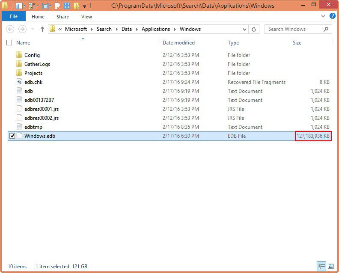
Task: Switch to the View ribbon tab
Action: [x=87, y=17]
